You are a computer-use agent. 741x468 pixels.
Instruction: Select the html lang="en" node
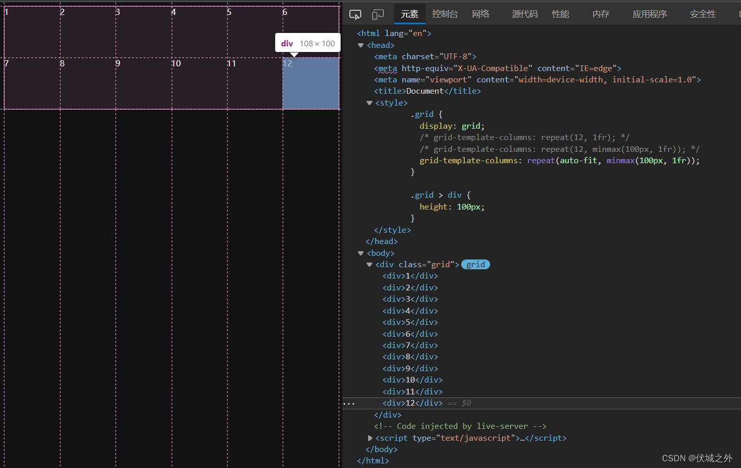(x=394, y=33)
